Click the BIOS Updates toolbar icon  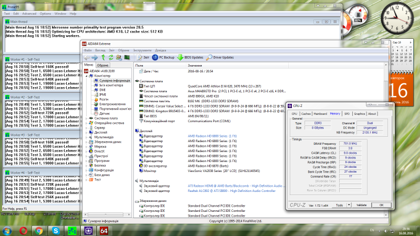click(190, 57)
